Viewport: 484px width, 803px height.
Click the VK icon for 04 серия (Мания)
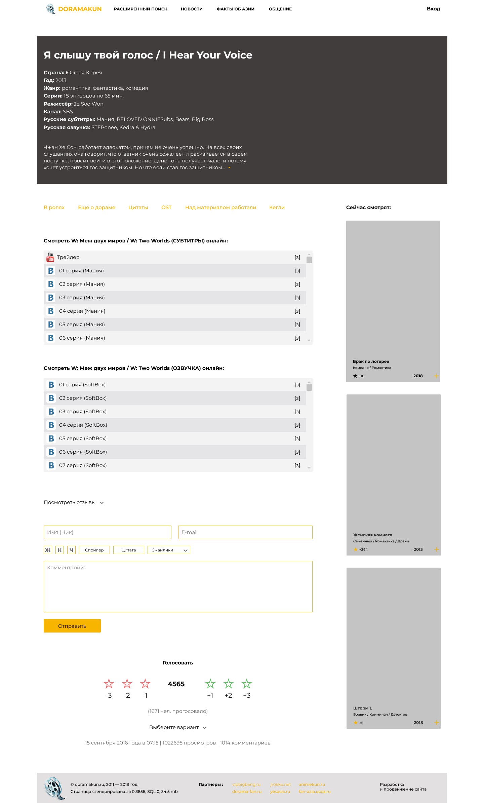click(x=51, y=311)
